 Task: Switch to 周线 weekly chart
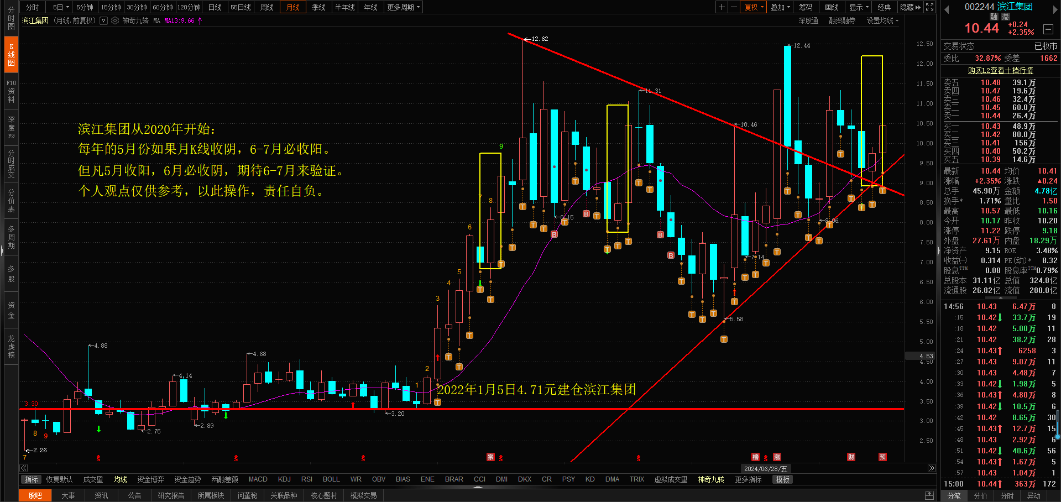[267, 7]
